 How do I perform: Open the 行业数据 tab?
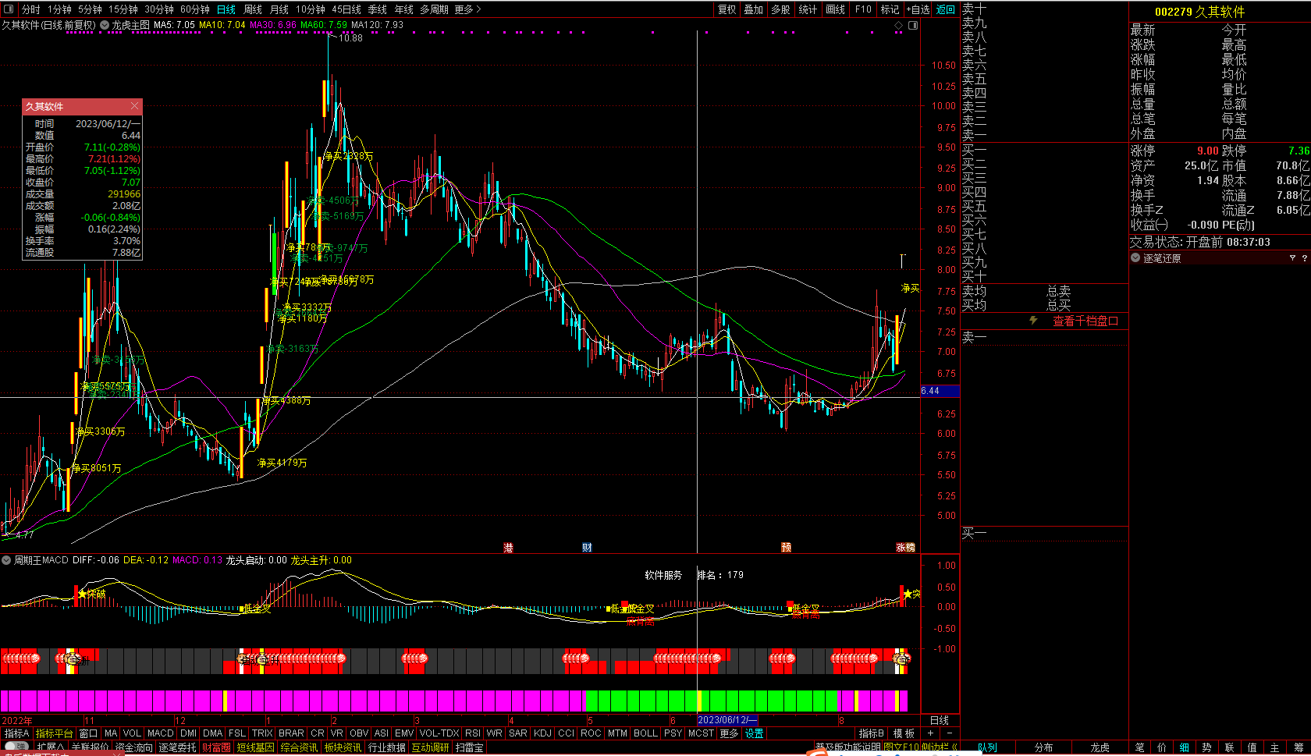point(386,747)
